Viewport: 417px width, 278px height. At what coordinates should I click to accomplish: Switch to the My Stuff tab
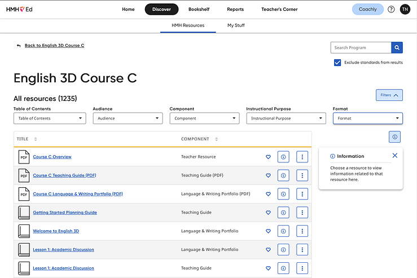point(236,25)
